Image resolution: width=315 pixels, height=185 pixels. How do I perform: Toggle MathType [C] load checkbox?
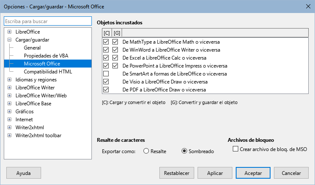pyautogui.click(x=106, y=42)
